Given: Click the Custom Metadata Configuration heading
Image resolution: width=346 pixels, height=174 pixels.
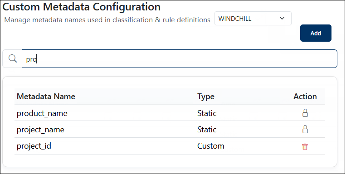Looking at the screenshot, I should click(x=82, y=7).
